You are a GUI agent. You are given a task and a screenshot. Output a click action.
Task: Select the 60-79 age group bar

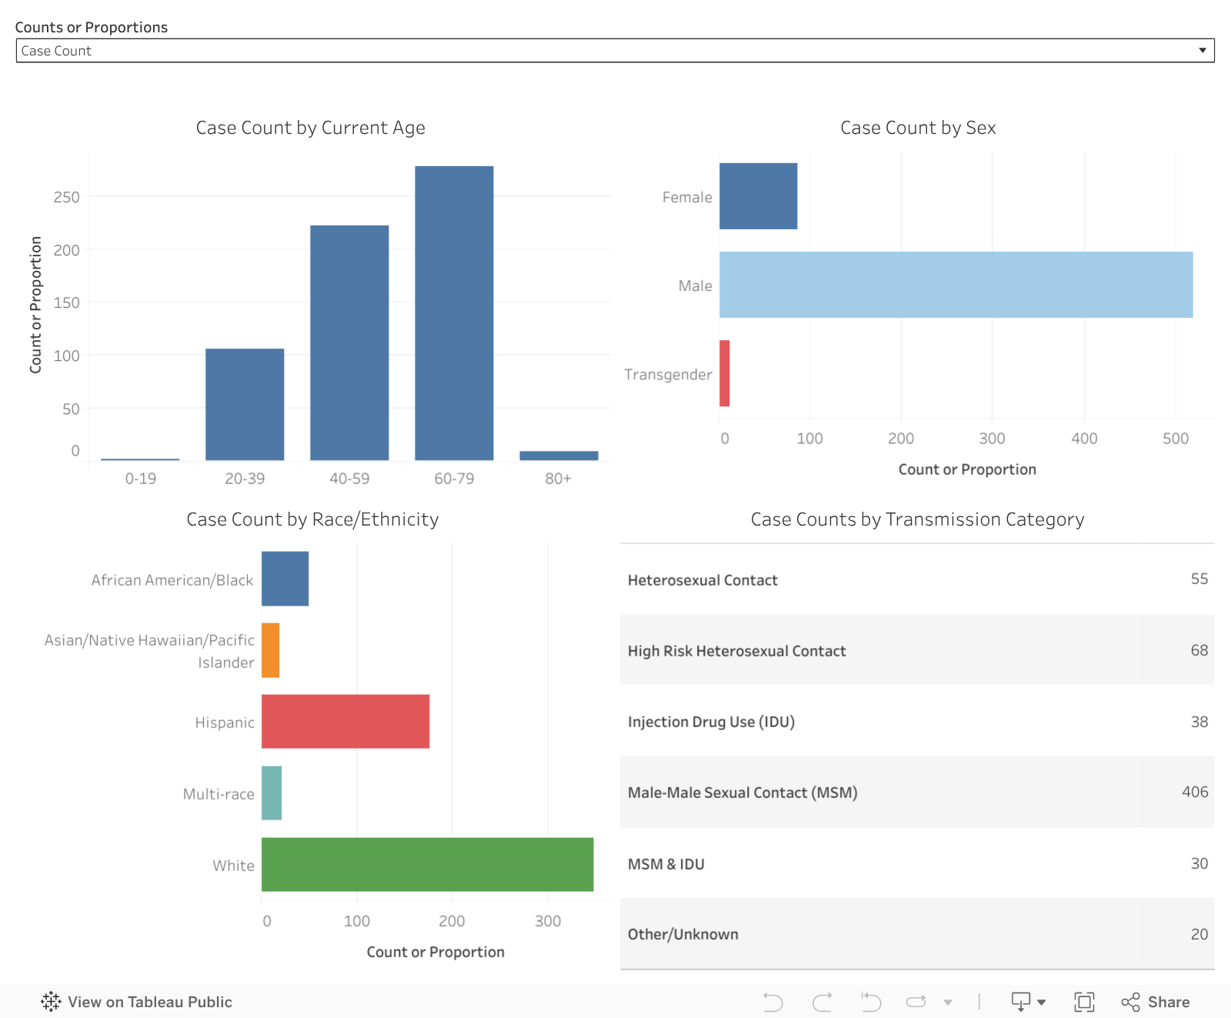click(x=452, y=308)
